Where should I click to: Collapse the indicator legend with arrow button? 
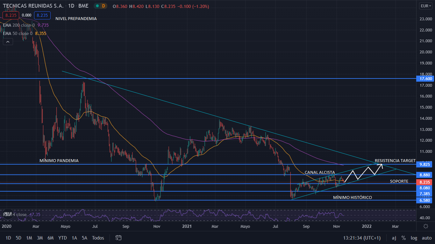(8, 41)
